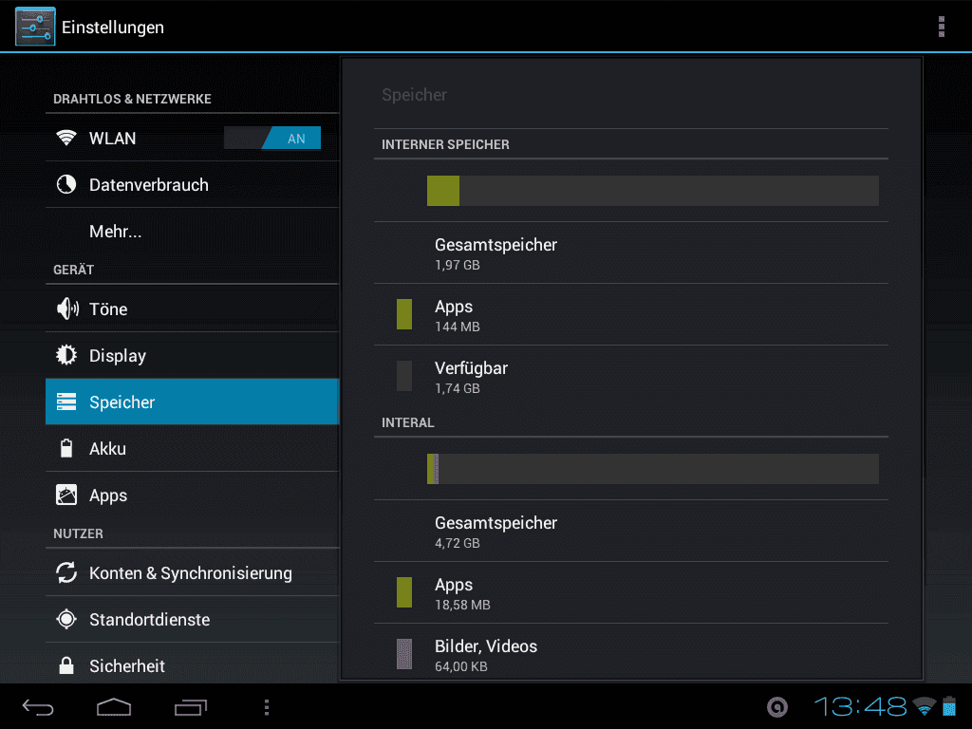Tap the Back navigation button
The height and width of the screenshot is (729, 972).
[x=38, y=706]
